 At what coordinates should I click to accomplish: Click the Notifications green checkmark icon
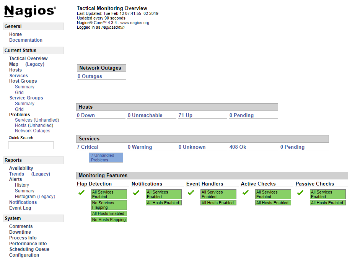[x=136, y=193]
